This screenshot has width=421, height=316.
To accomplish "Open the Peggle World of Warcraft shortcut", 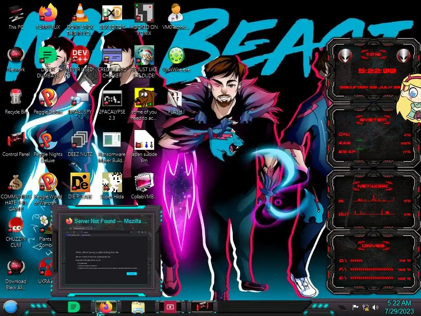I will [x=48, y=189].
